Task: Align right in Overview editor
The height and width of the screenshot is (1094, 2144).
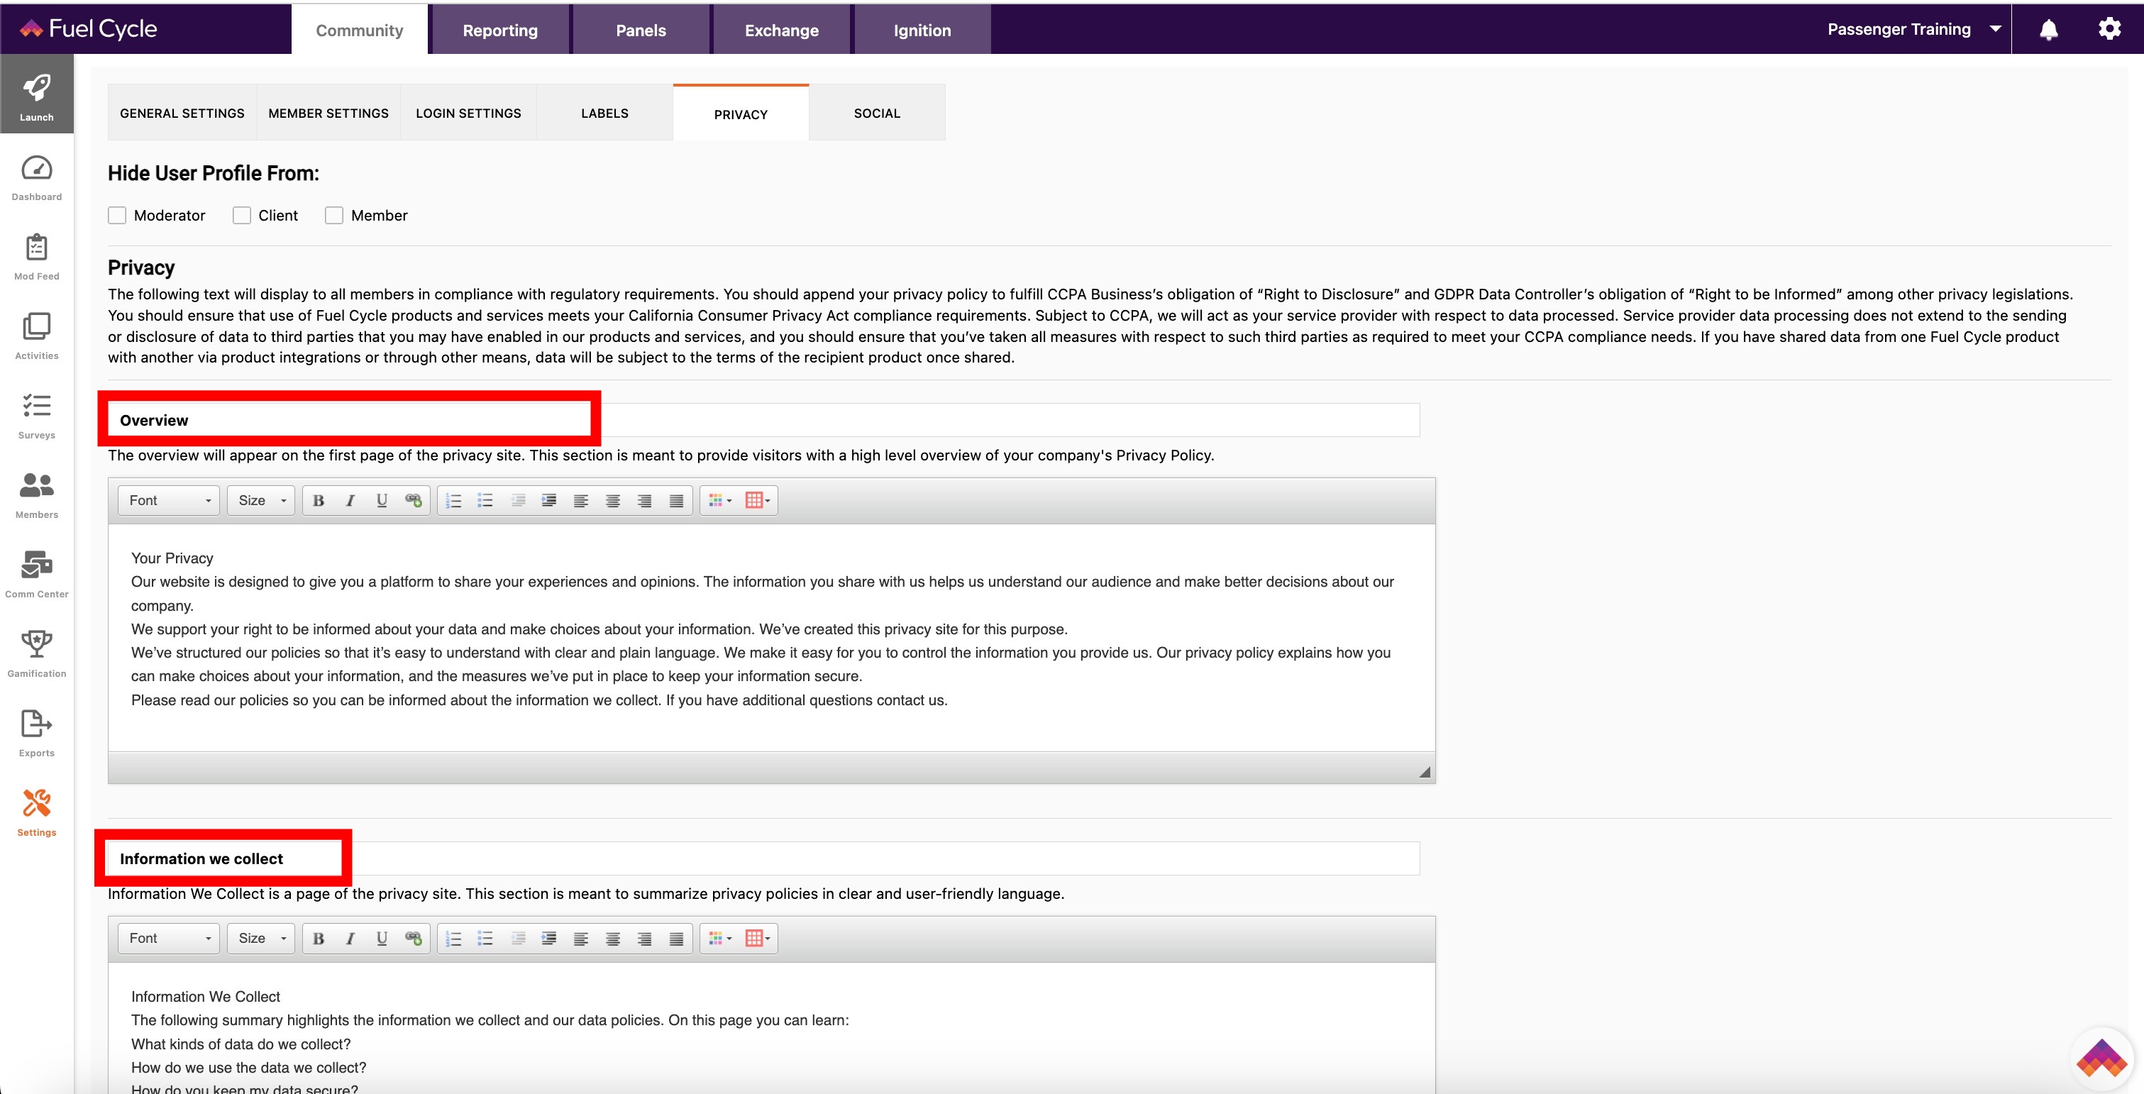Action: tap(644, 500)
